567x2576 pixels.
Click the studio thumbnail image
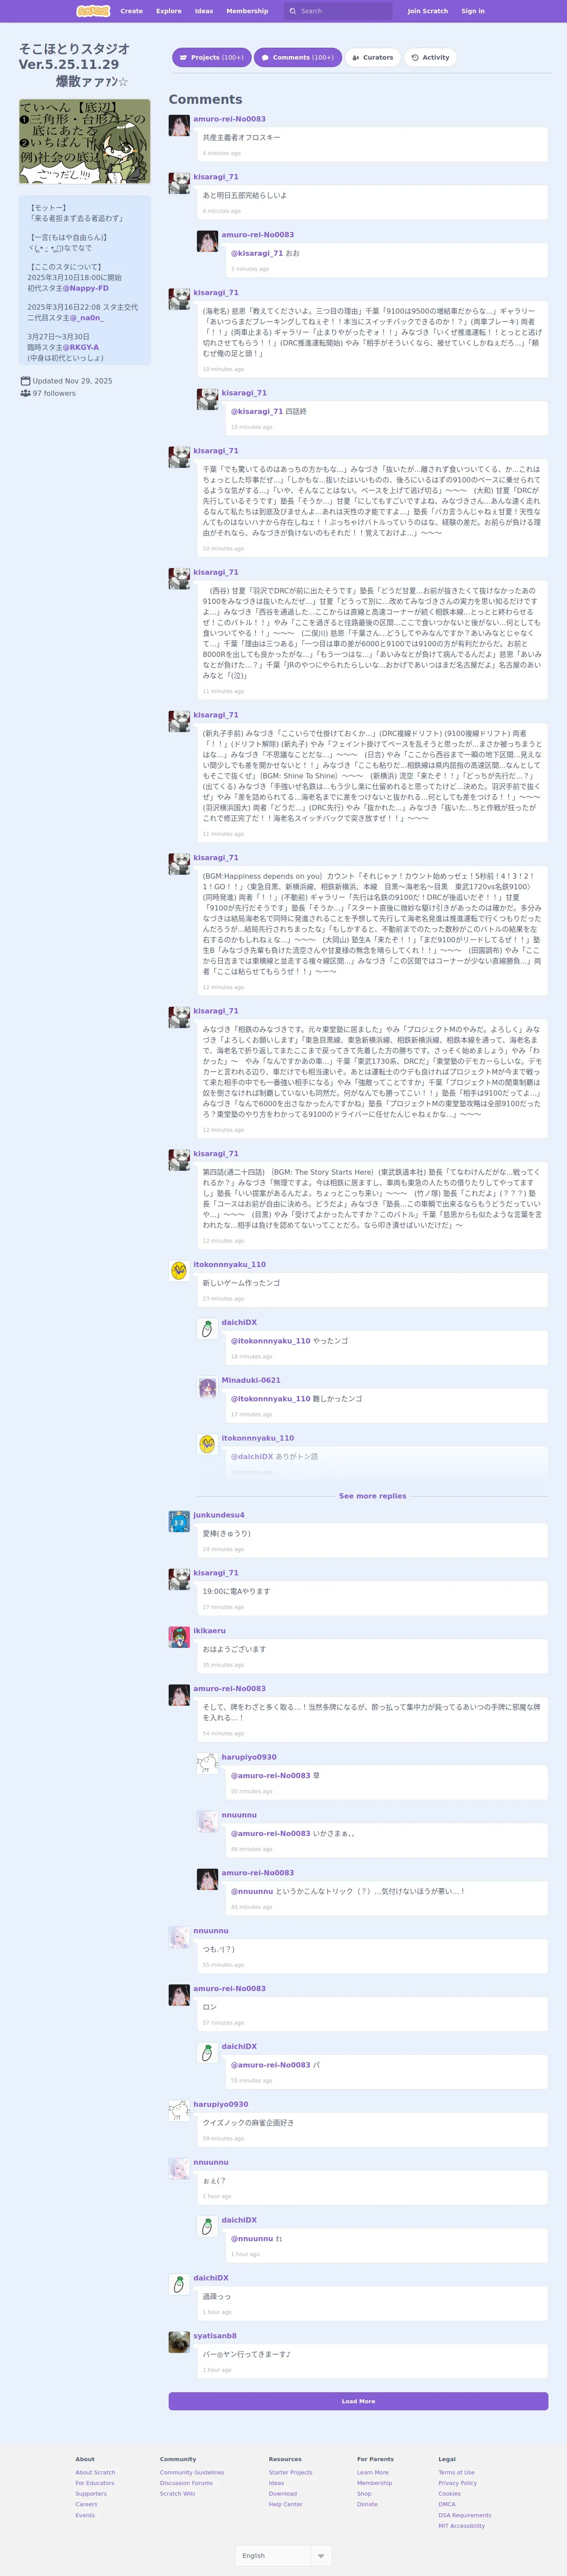click(x=85, y=141)
